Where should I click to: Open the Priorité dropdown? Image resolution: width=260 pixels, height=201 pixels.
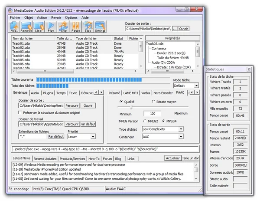(93, 137)
